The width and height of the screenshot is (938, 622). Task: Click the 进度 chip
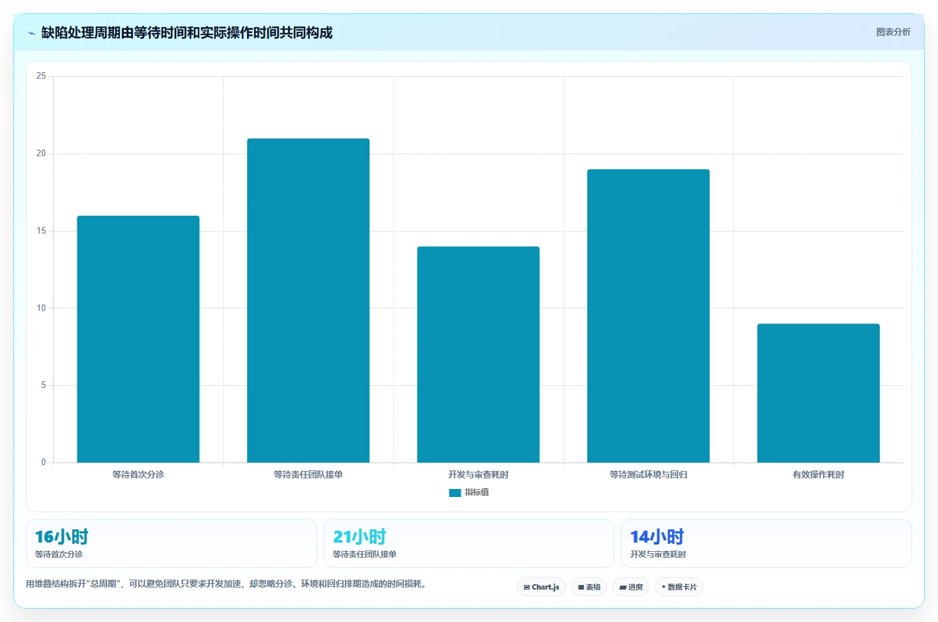tap(631, 587)
